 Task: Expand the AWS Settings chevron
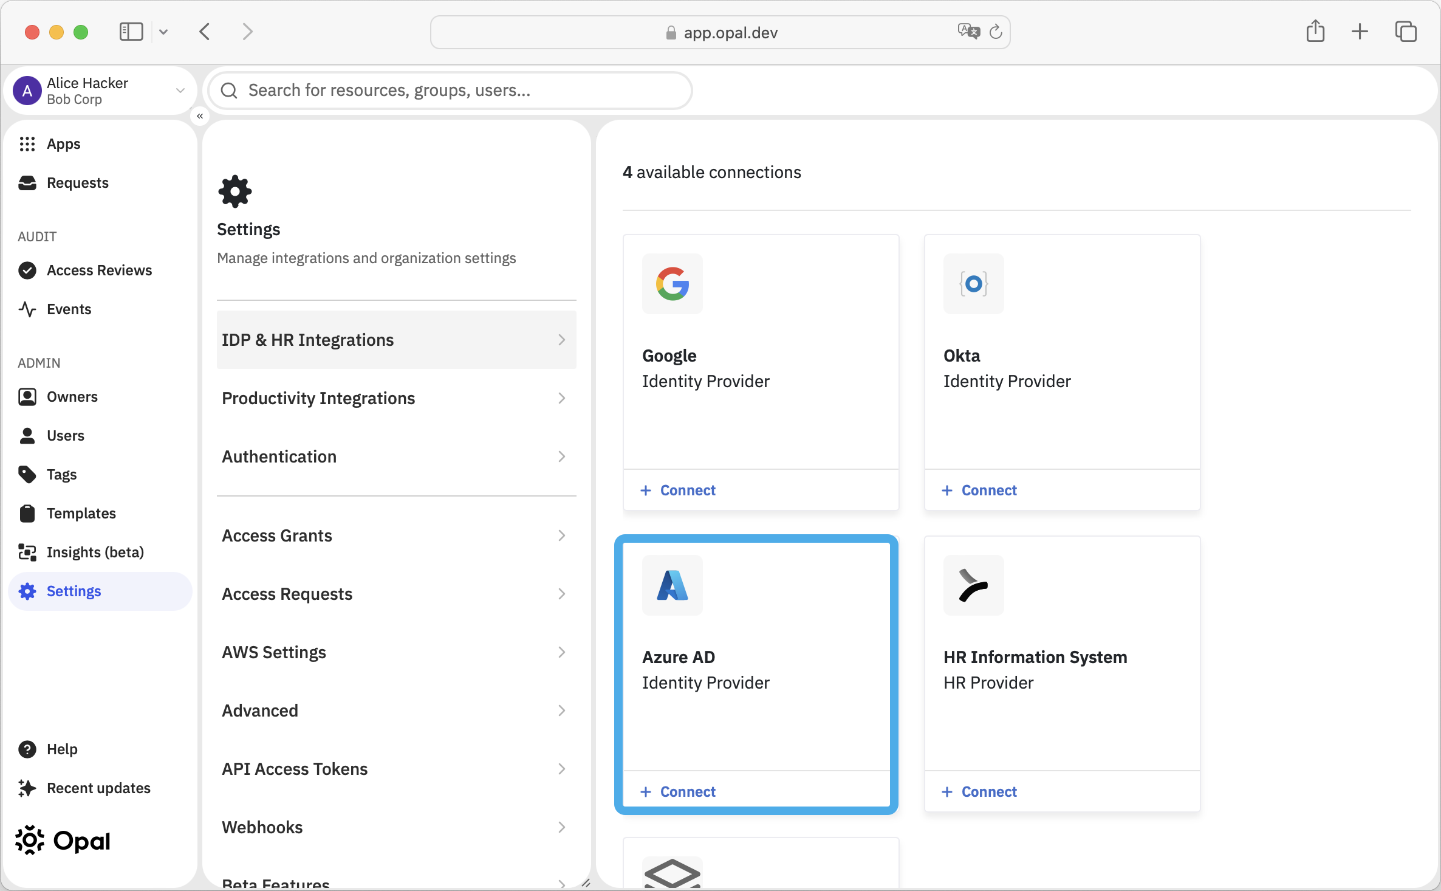click(x=562, y=652)
